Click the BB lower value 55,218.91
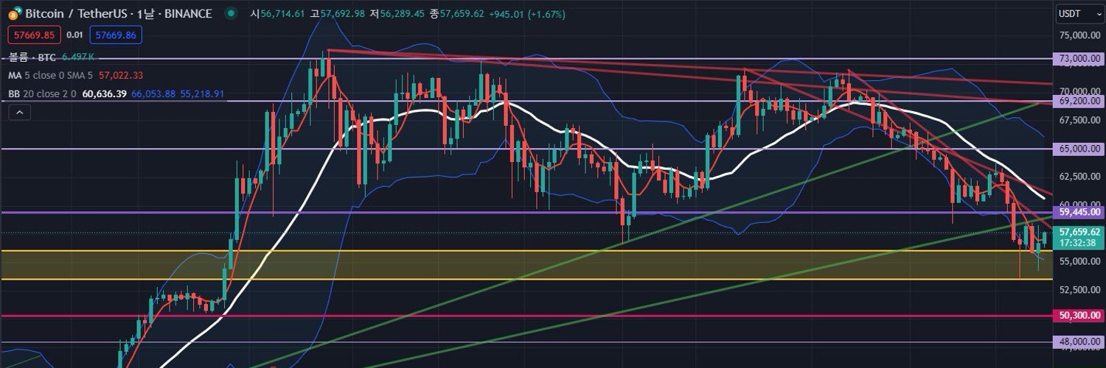Screen dimensions: 1106x368 pyautogui.click(x=202, y=93)
